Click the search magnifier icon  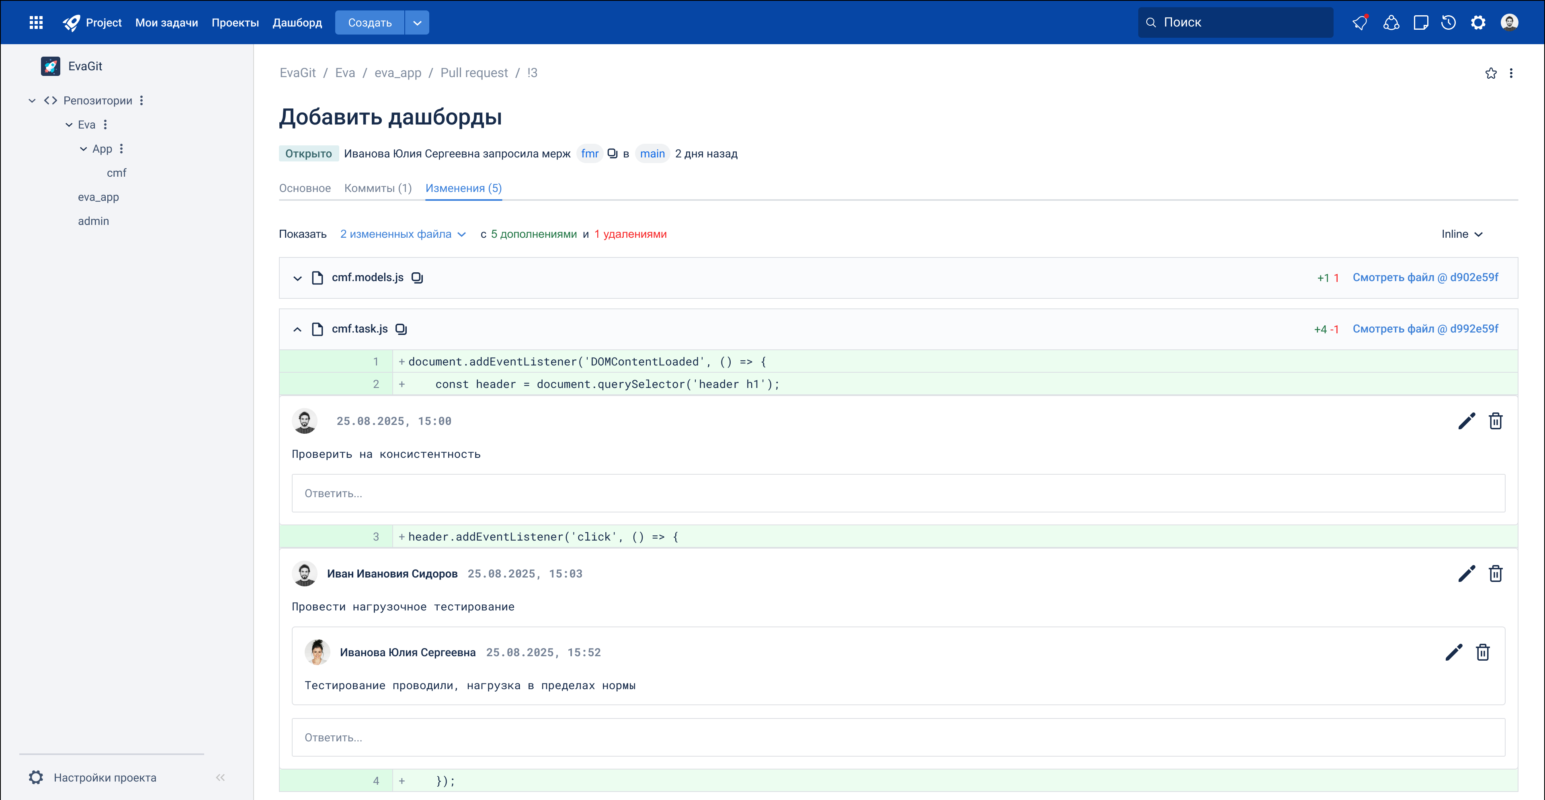(x=1151, y=23)
